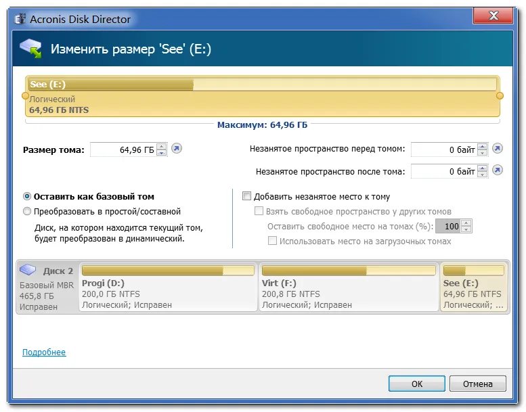Click the Disk 2 drive icon
The height and width of the screenshot is (412, 526).
(28, 269)
